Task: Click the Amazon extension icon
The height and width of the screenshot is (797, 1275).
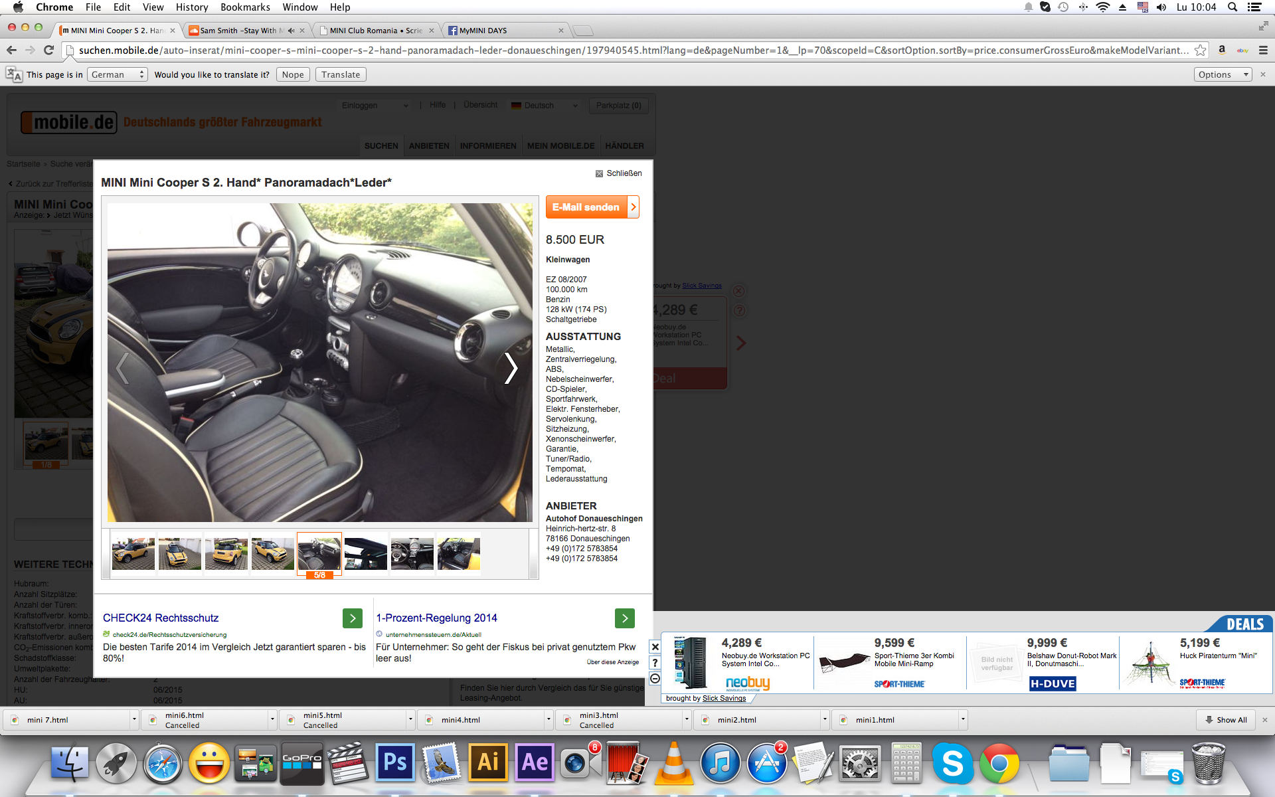Action: point(1222,50)
